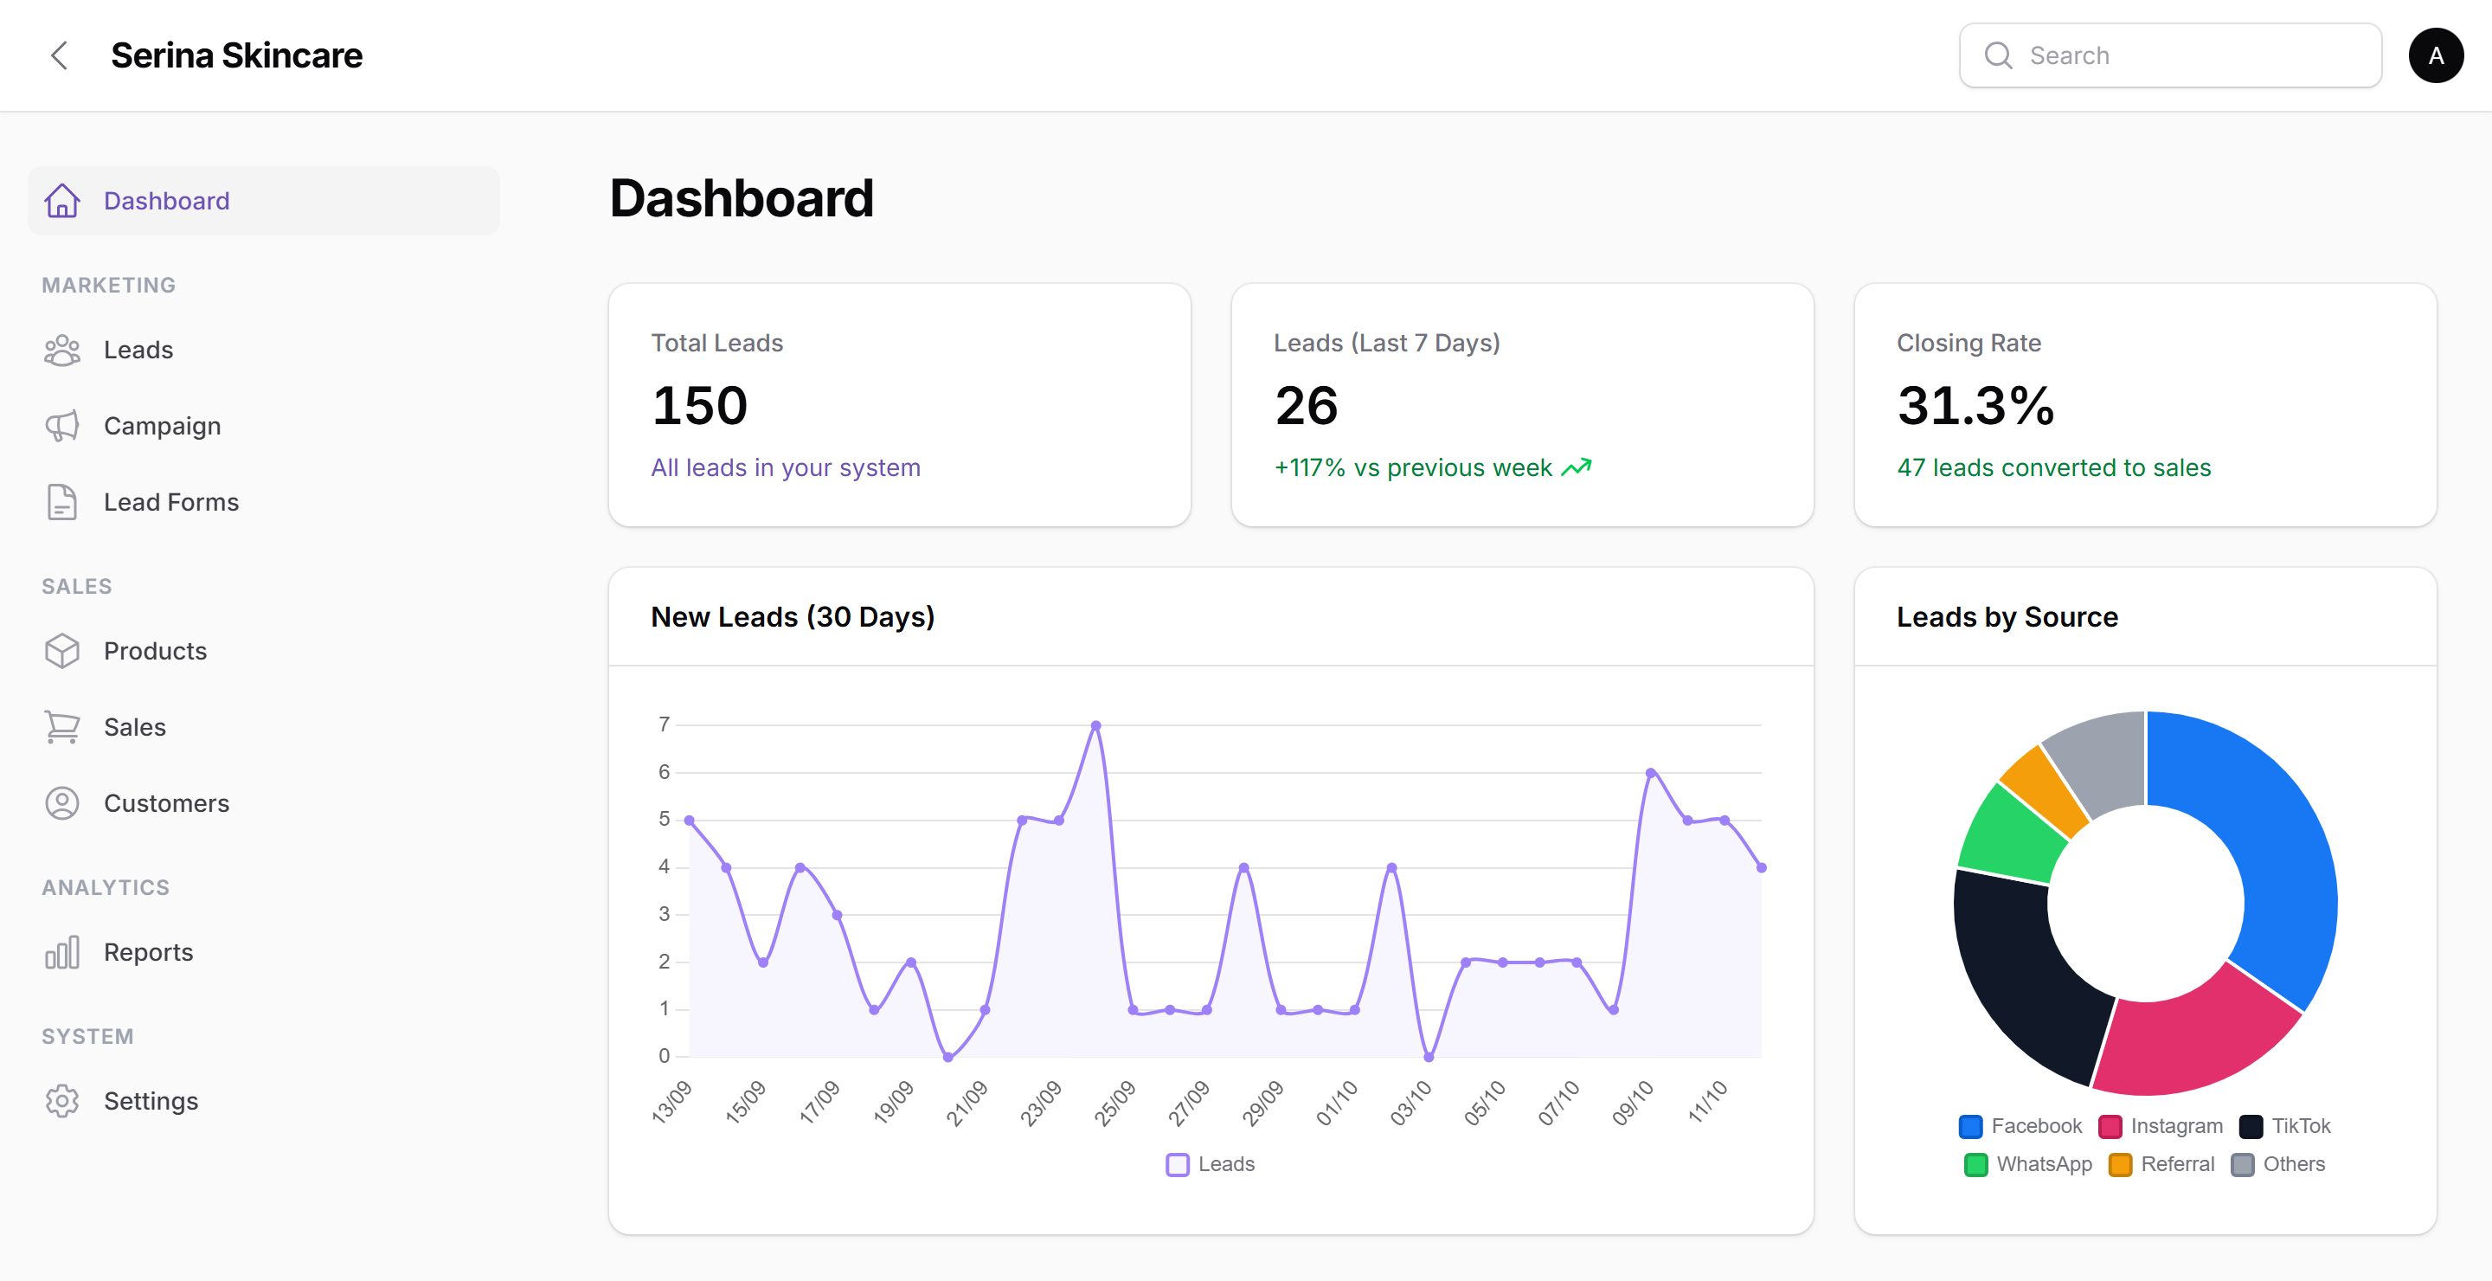Click the Dashboard home icon
This screenshot has height=1281, width=2492.
click(62, 200)
